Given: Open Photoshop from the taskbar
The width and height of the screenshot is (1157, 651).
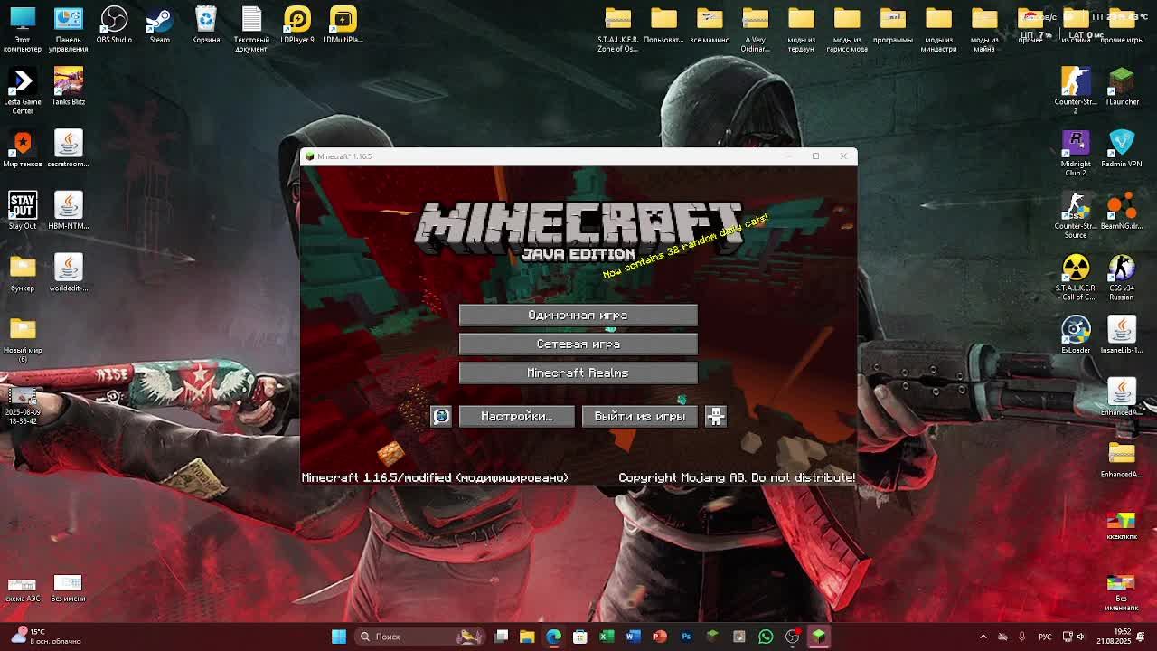Looking at the screenshot, I should click(x=686, y=637).
